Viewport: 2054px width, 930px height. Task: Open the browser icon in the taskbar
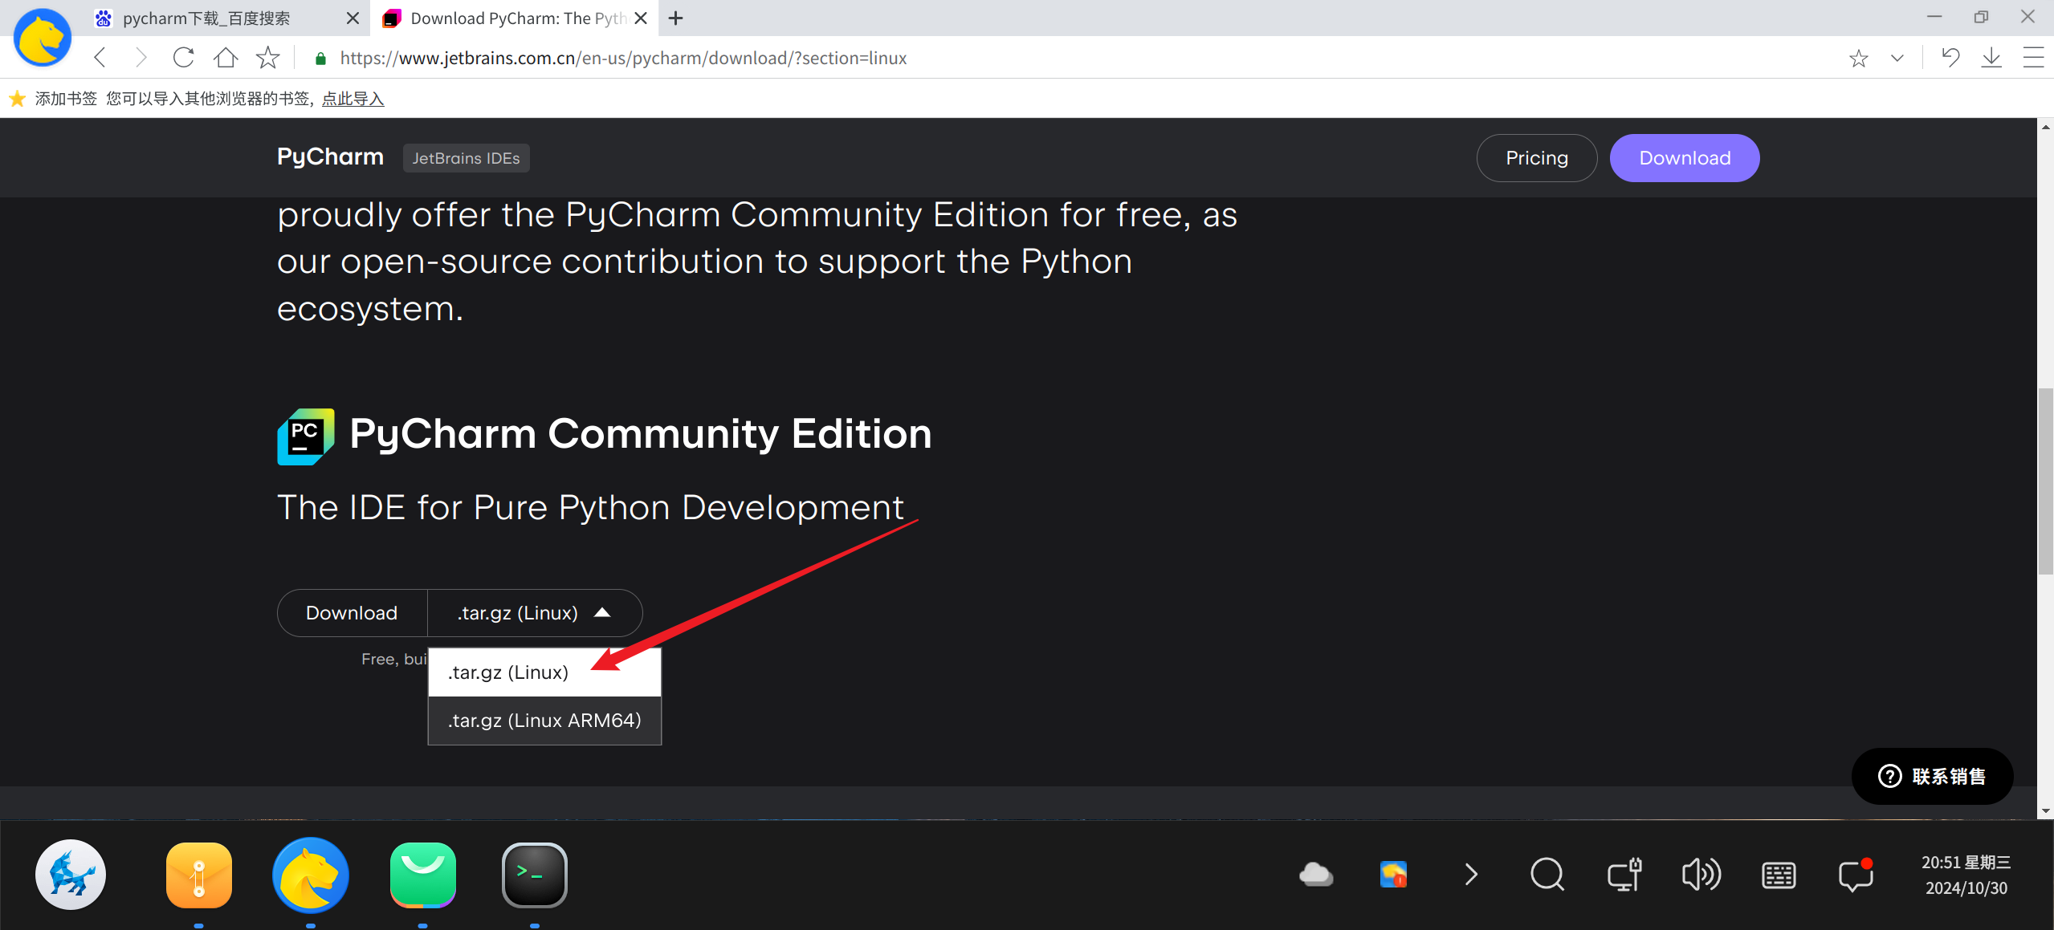(x=311, y=875)
